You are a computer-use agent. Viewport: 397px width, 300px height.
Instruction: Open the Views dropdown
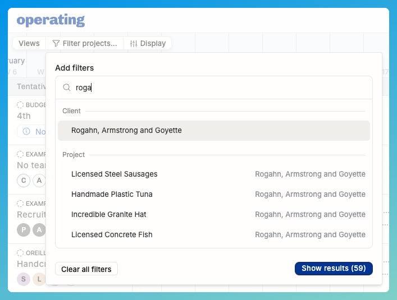pos(29,43)
